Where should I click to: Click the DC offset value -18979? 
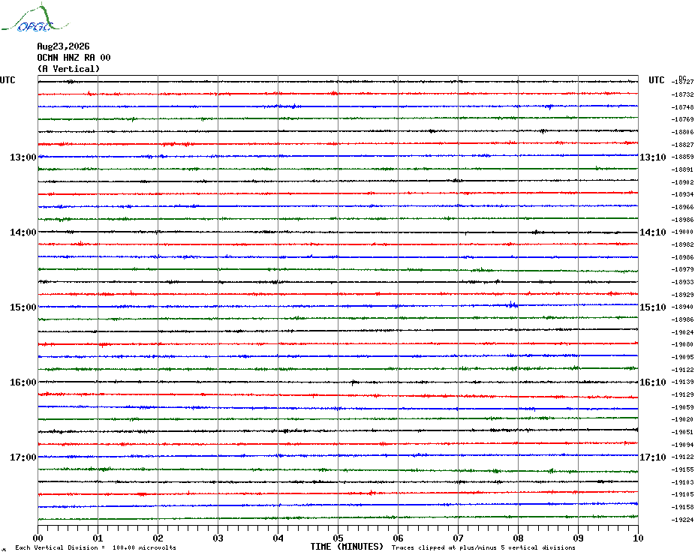(x=682, y=270)
